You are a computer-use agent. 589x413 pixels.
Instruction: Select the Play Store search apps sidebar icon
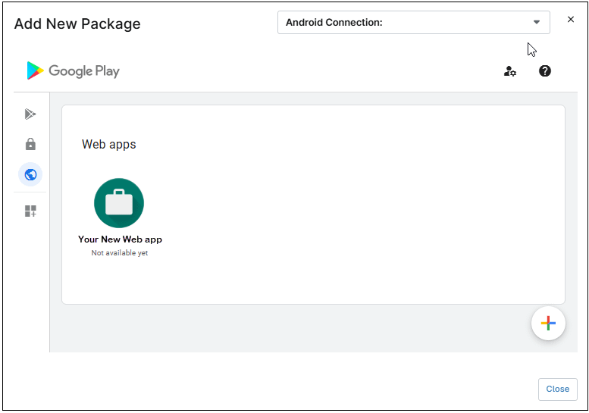pyautogui.click(x=30, y=114)
